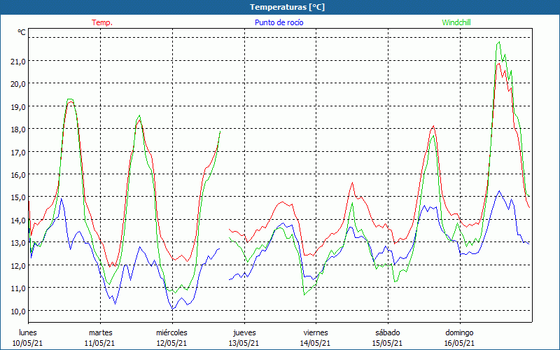560x350 pixels.
Task: Click the 'Temperaturas [°C]' chart title
Action: [287, 7]
